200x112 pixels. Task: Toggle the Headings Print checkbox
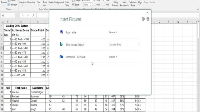104,5
